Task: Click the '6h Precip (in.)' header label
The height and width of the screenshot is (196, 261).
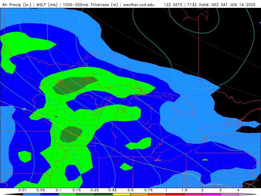Action: (x=17, y=5)
